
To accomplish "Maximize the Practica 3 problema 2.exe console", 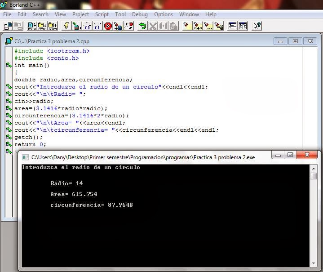I will pos(290,155).
